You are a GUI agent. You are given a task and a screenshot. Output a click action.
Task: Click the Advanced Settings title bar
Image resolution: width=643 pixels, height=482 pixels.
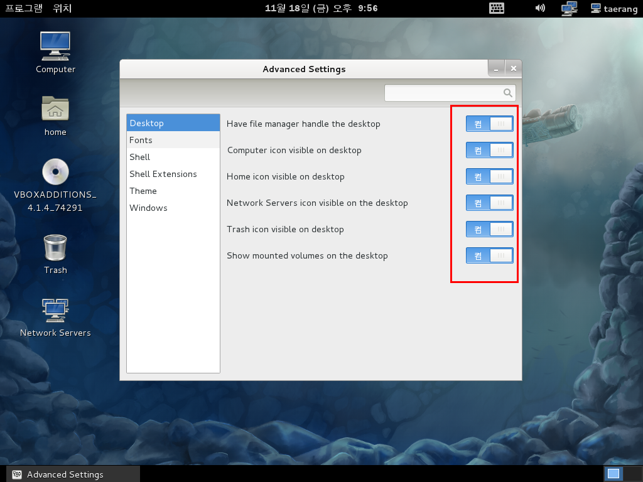[x=304, y=69]
